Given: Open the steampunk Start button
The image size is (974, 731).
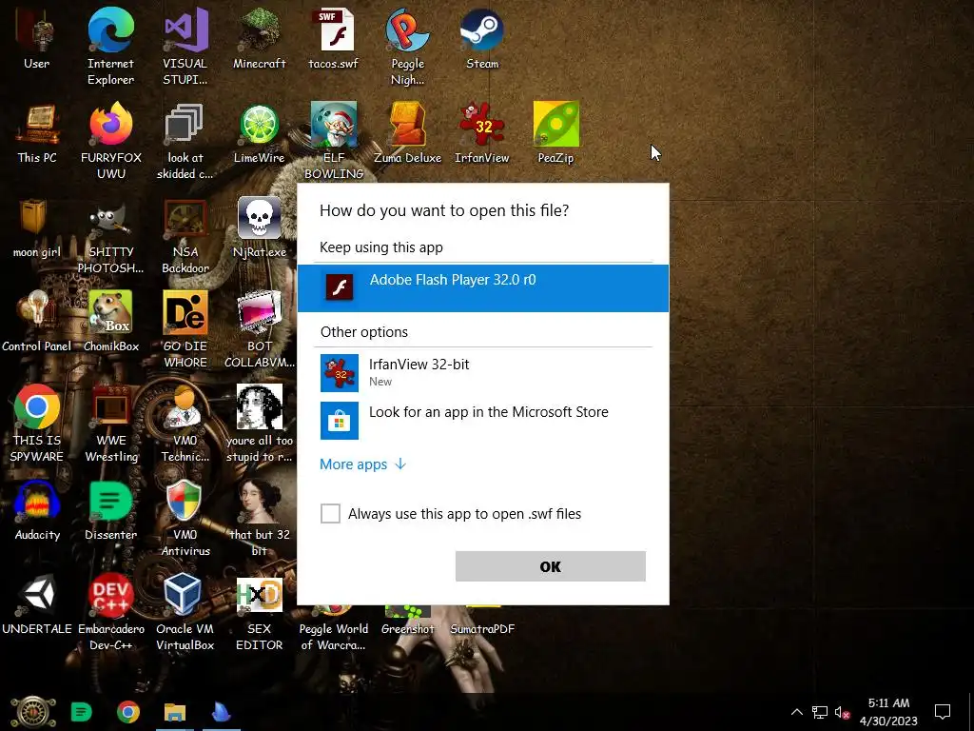Looking at the screenshot, I should pyautogui.click(x=33, y=712).
